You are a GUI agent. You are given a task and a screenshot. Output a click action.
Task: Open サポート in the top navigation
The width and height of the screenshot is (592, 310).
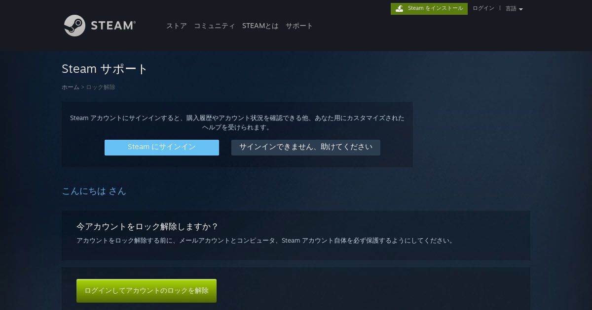pos(299,26)
